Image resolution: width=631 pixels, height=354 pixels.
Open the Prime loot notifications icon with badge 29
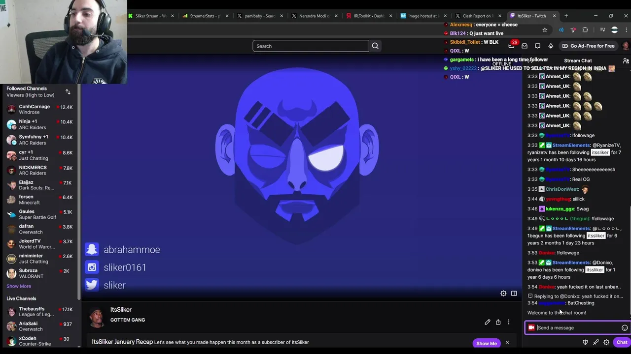tap(512, 46)
